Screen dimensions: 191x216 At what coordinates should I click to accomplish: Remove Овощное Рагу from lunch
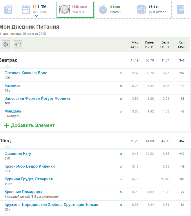tap(121, 154)
